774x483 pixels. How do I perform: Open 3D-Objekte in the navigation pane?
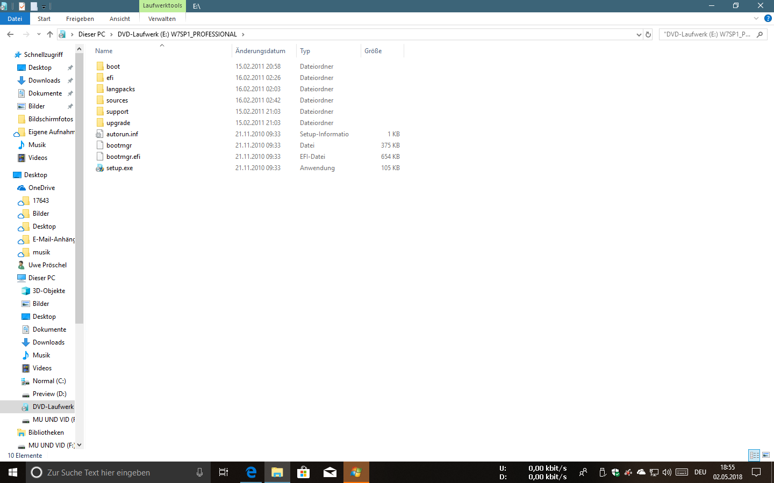pyautogui.click(x=48, y=291)
